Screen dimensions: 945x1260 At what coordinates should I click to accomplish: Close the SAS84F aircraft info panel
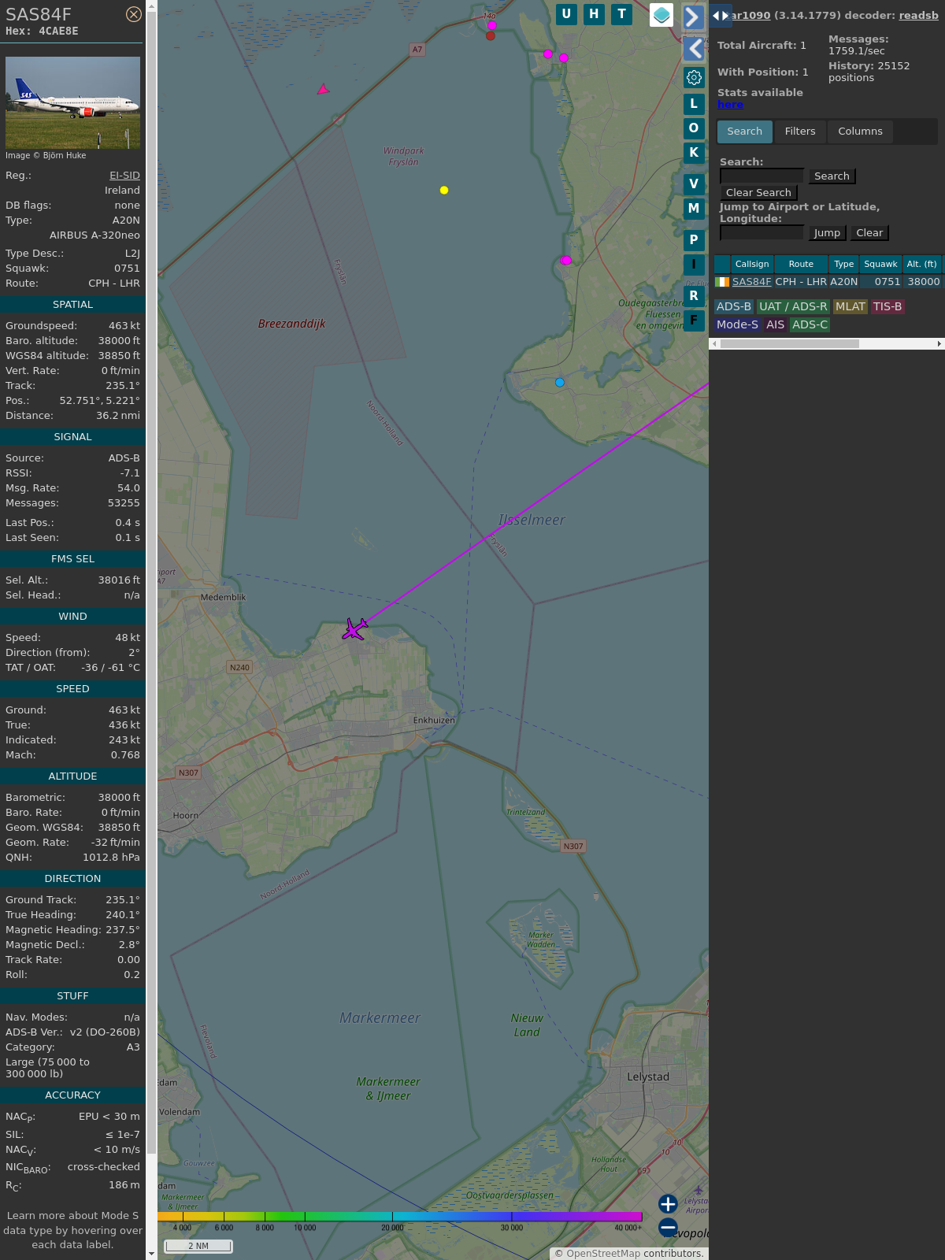pos(134,14)
